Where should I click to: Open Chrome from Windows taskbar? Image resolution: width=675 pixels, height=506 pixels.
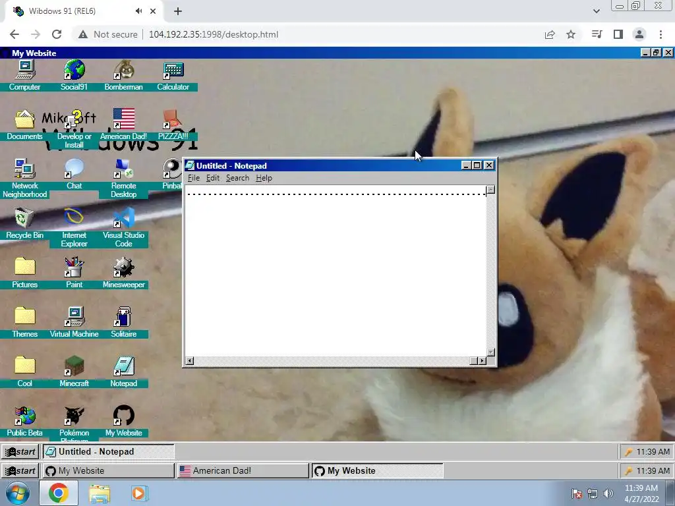tap(59, 493)
